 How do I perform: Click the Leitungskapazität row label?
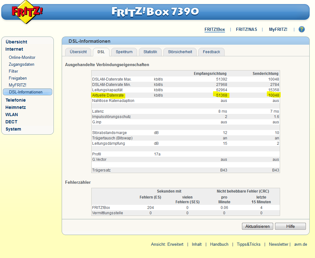107,90
